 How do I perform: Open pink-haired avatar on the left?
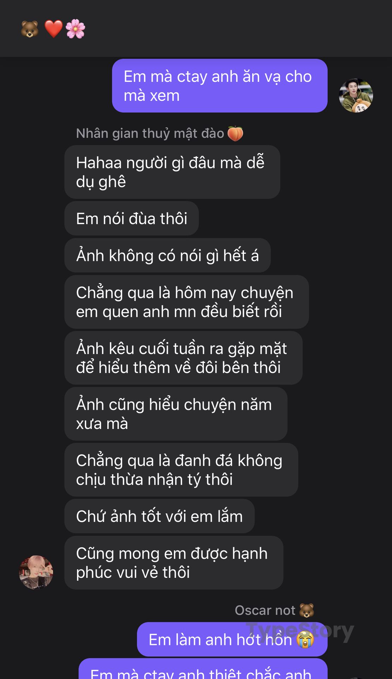36,572
